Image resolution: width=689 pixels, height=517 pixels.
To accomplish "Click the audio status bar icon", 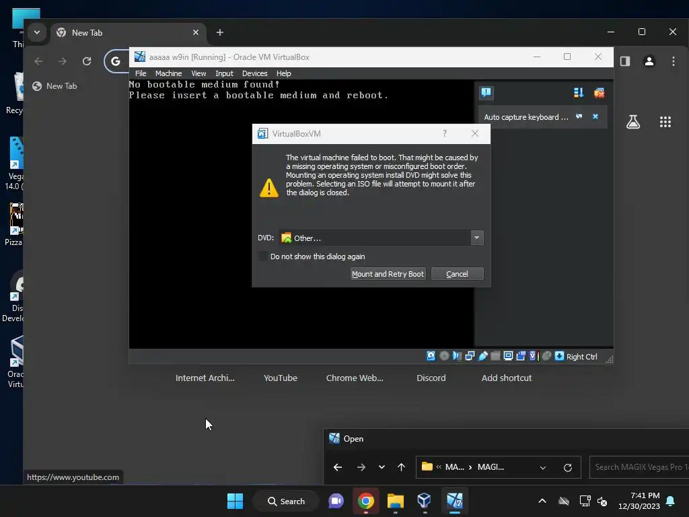I will [x=457, y=356].
